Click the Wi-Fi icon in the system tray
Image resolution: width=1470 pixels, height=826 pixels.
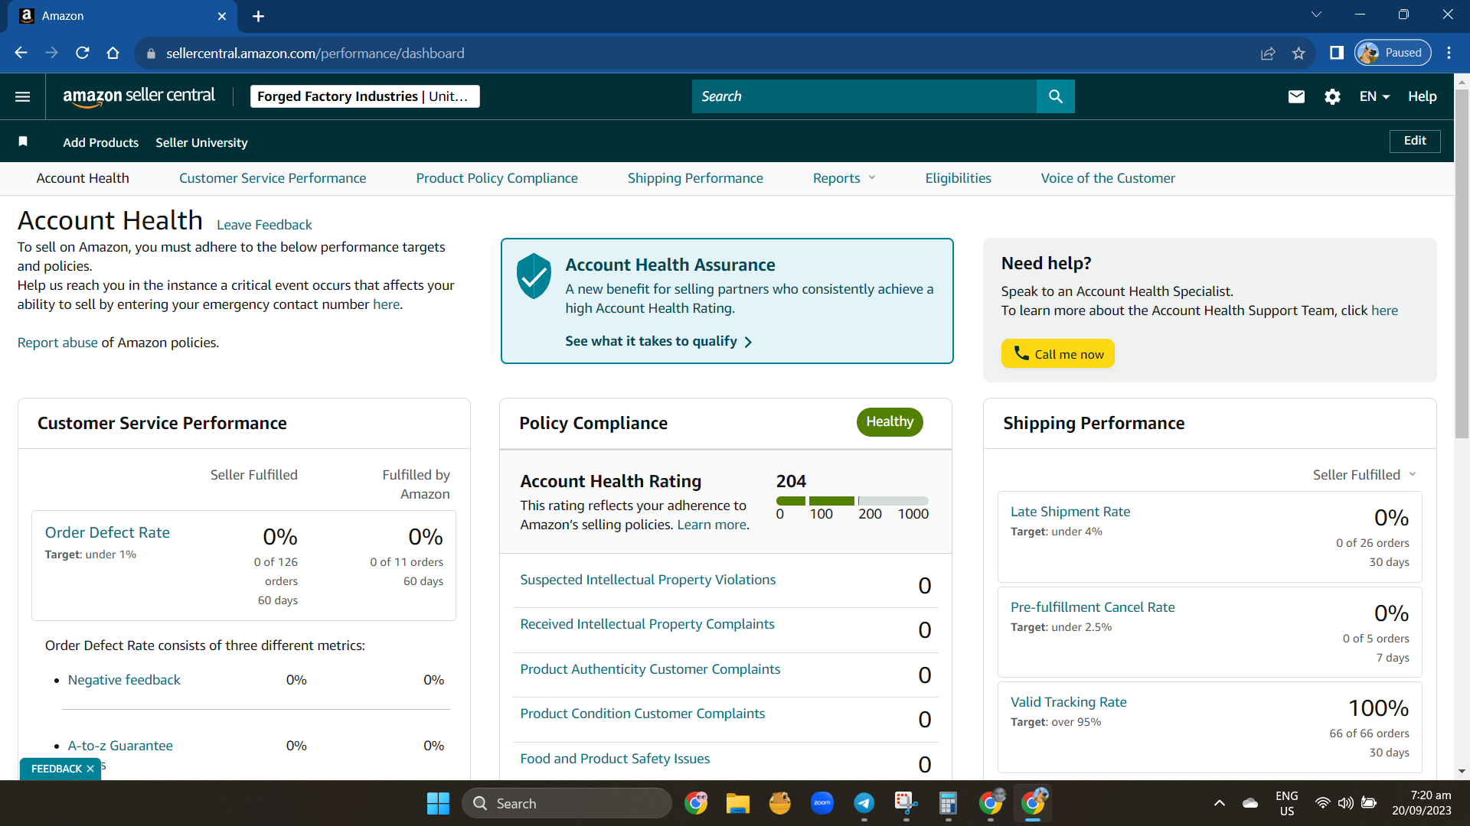tap(1322, 803)
